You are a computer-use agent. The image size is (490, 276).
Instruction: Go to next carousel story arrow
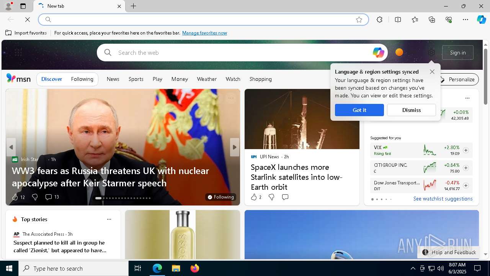(235, 147)
